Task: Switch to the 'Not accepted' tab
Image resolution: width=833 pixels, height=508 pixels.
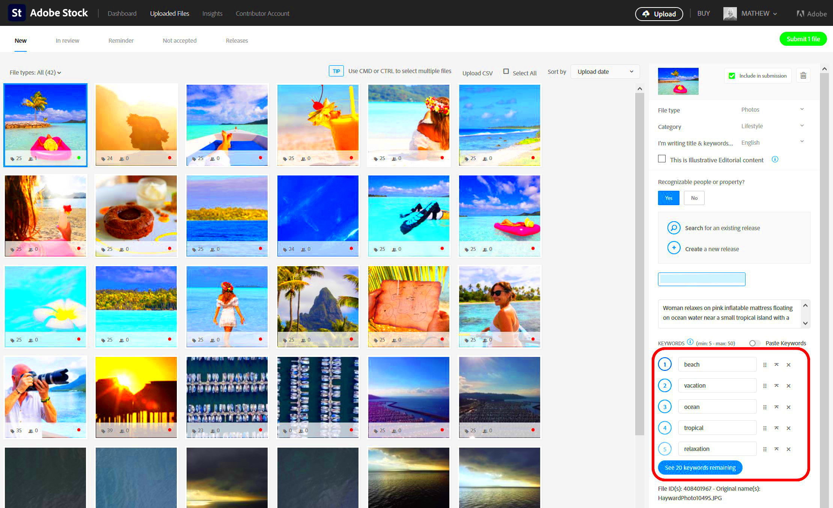Action: (180, 40)
